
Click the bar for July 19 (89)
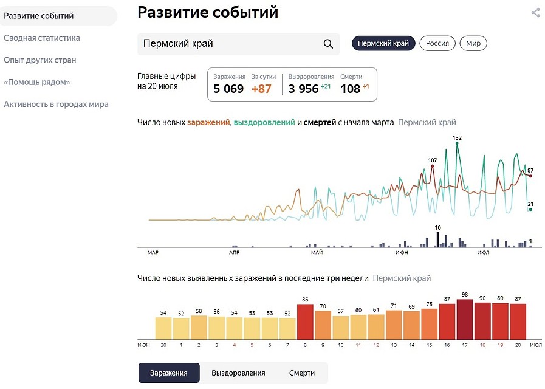[x=500, y=321]
